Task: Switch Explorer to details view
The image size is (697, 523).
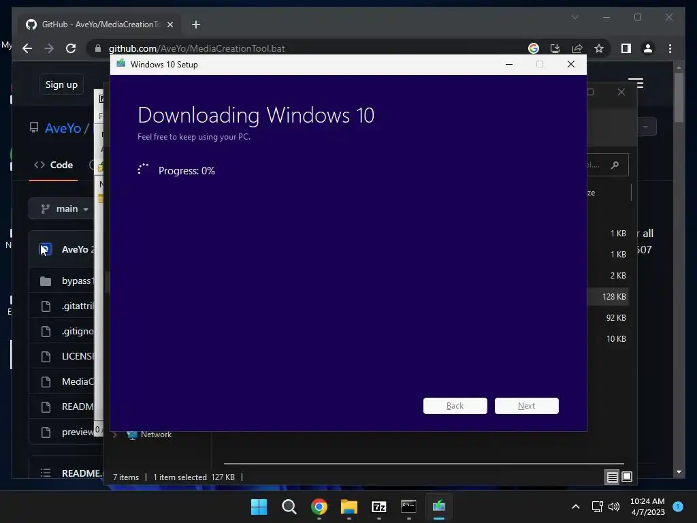Action: [x=612, y=477]
